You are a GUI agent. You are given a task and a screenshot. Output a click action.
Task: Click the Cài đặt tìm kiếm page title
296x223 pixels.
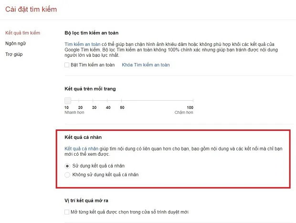(x=31, y=9)
